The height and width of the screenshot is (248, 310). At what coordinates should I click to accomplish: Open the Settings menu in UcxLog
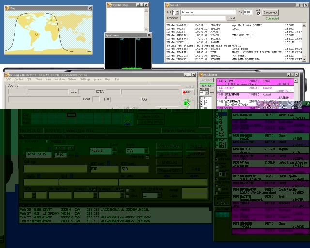click(x=85, y=79)
